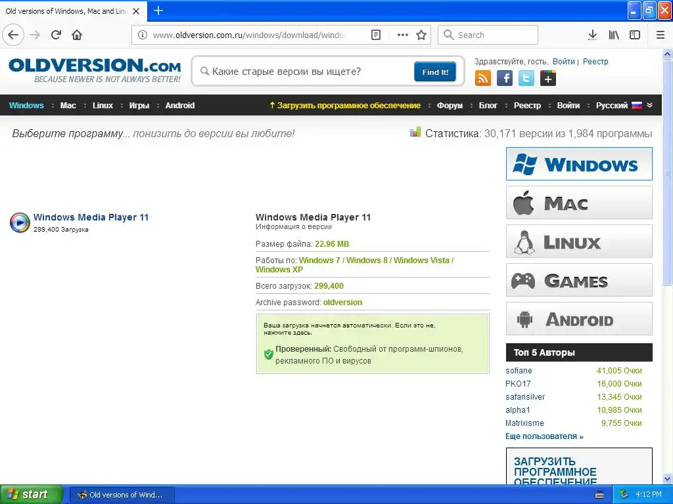Open top author PKO17 profile
This screenshot has height=504, width=673.
point(518,384)
